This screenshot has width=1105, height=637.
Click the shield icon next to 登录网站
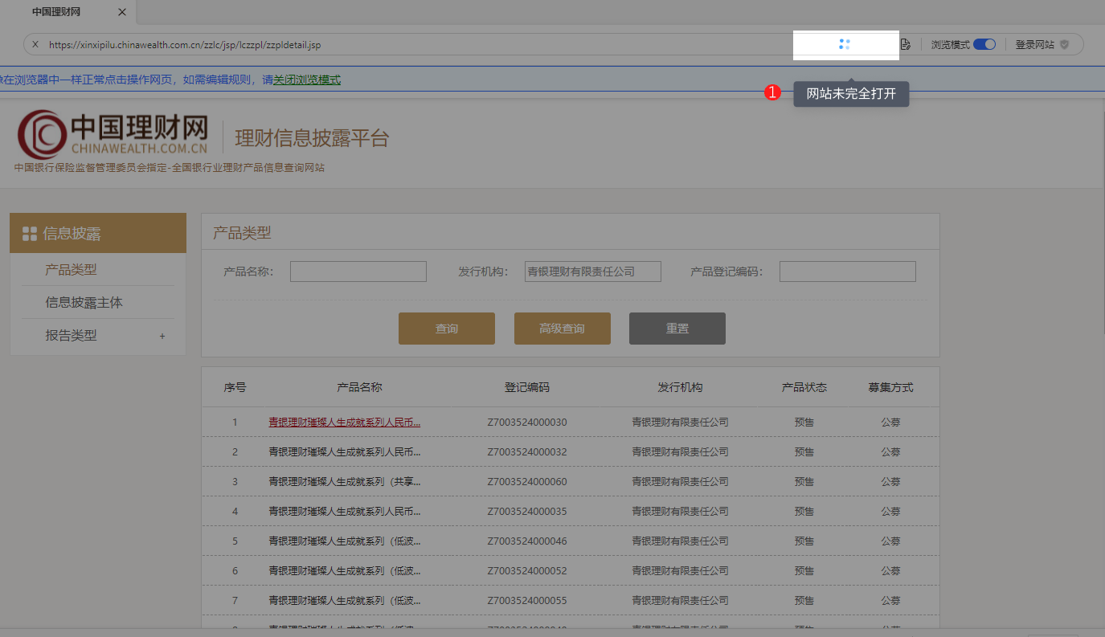[x=1065, y=45]
